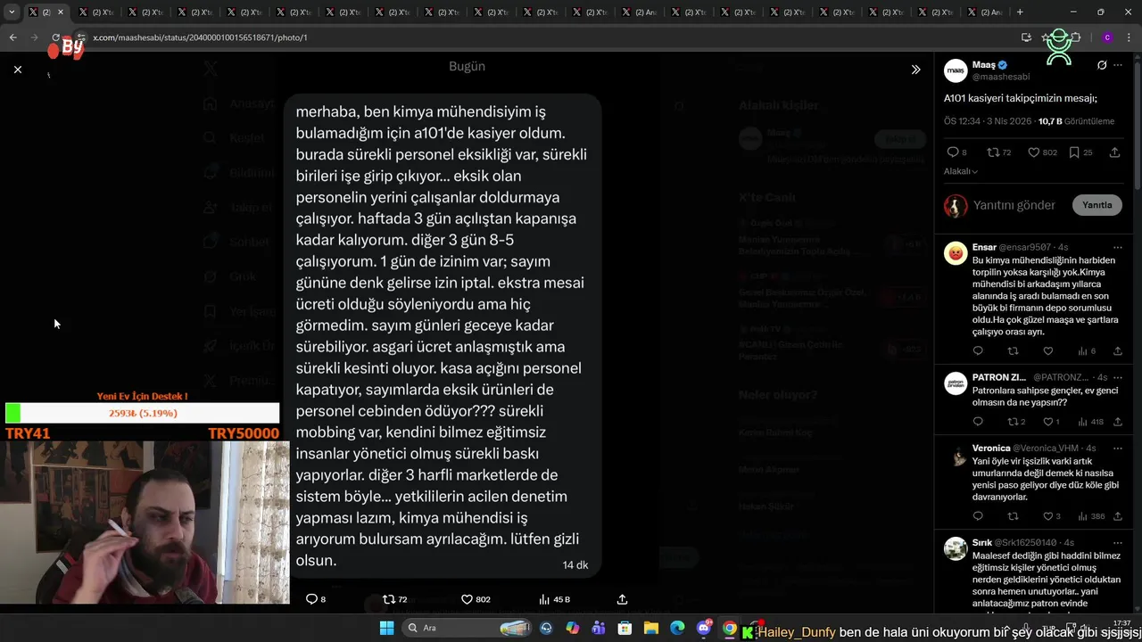1142x642 pixels.
Task: Click the install app icon in address bar
Action: [1026, 37]
